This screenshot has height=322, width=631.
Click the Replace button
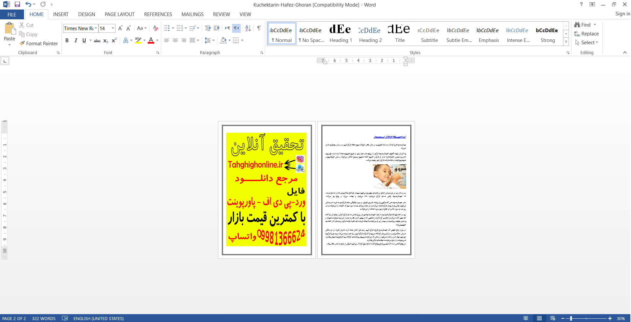(x=586, y=34)
